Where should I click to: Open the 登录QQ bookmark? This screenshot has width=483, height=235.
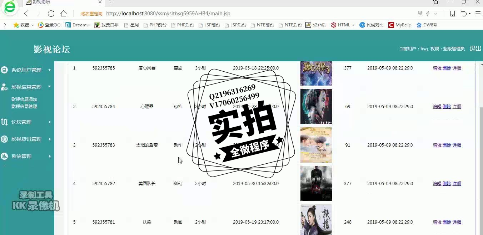(50, 25)
